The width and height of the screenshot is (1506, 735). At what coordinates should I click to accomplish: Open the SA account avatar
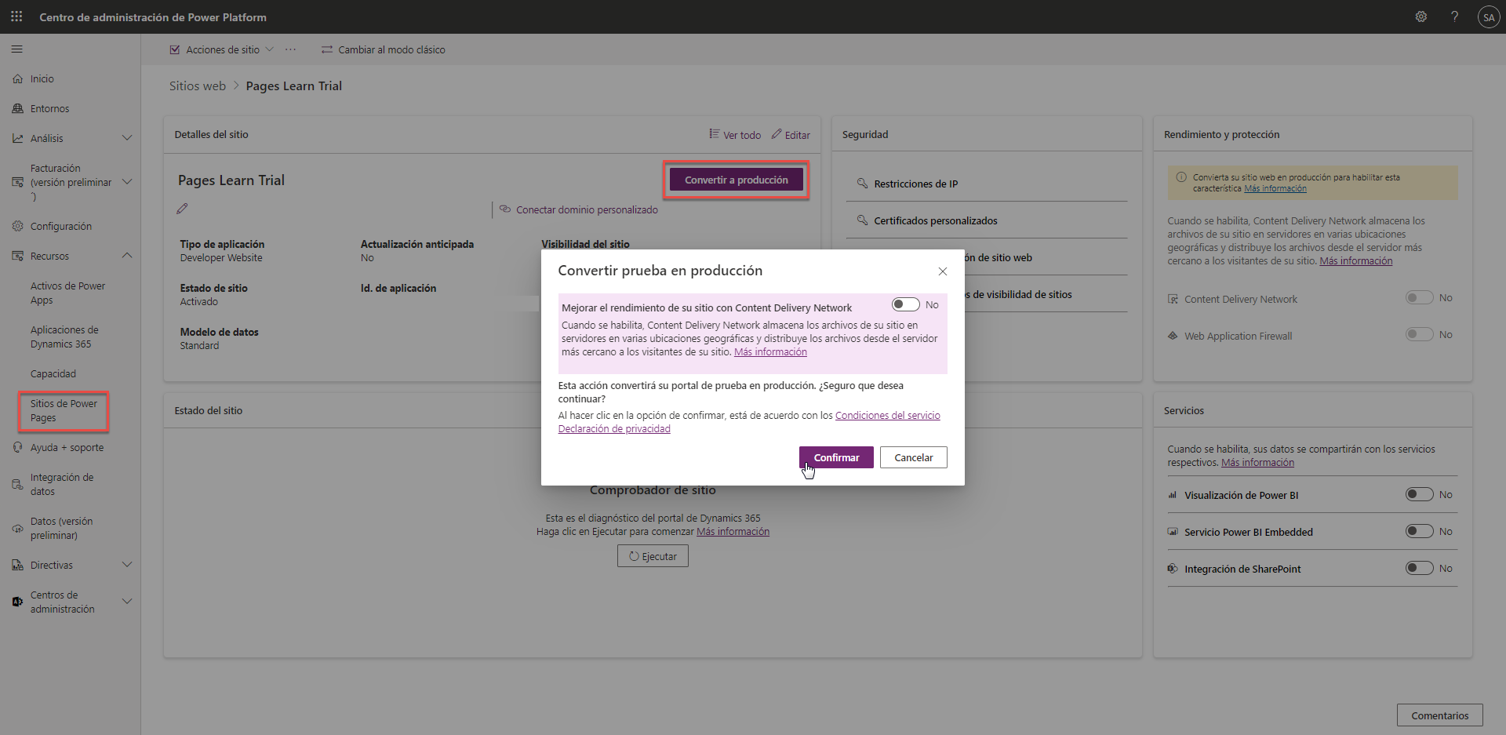[x=1488, y=17]
